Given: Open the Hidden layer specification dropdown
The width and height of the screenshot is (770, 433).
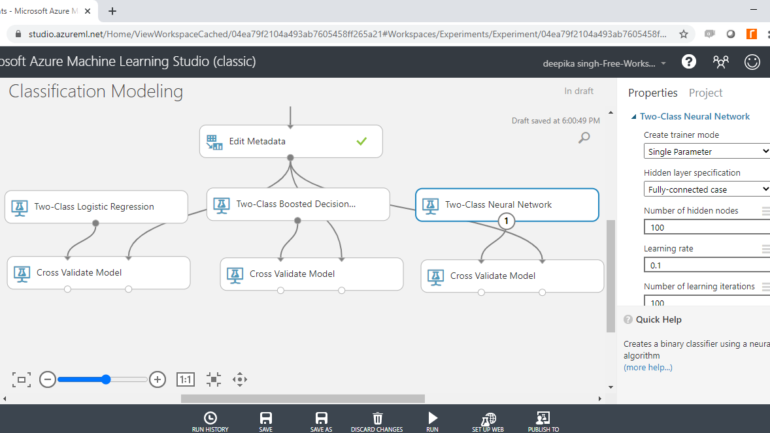Looking at the screenshot, I should 707,189.
